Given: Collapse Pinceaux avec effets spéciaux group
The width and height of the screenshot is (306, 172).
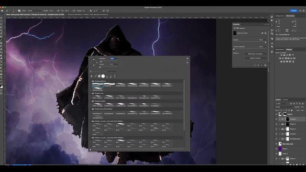Looking at the screenshot, I should tap(91, 109).
